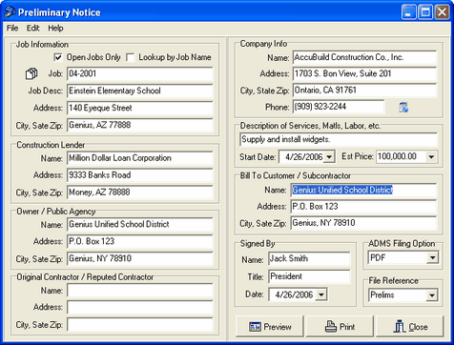Viewport: 454px width, 345px height.
Task: Click the description field Supply and install widgets
Action: (x=339, y=139)
